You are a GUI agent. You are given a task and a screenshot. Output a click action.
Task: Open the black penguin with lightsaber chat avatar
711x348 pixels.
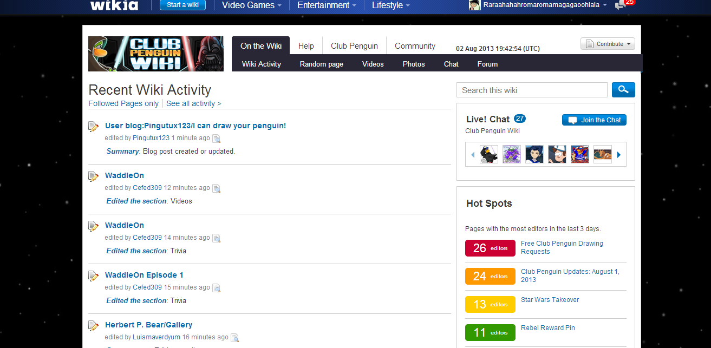[x=489, y=154]
